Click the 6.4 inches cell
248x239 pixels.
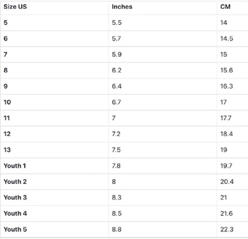click(117, 86)
